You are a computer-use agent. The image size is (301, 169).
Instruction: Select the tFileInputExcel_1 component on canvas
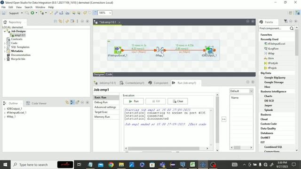[118, 50]
